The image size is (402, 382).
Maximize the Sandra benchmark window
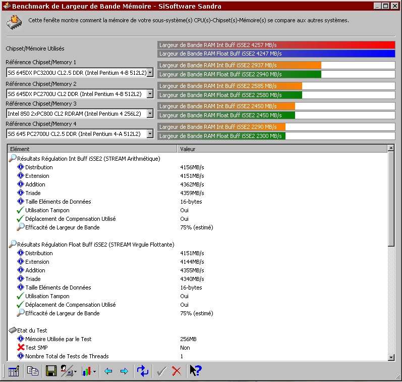coord(385,6)
